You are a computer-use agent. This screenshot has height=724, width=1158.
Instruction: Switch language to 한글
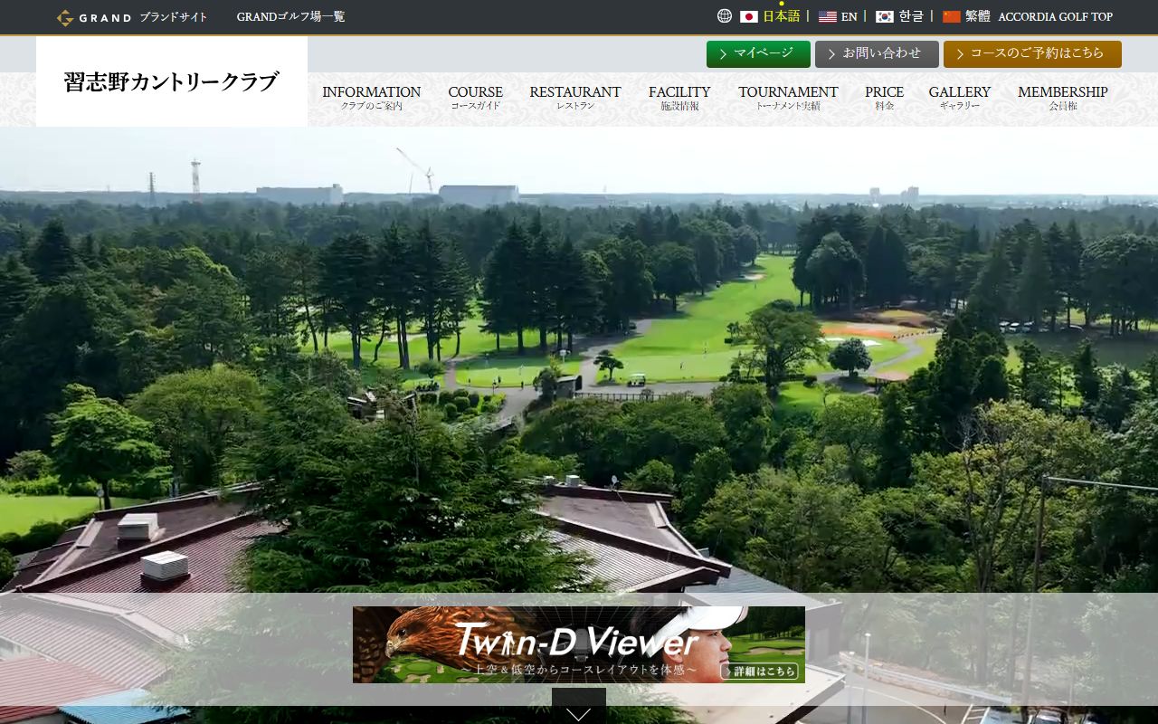coord(911,16)
